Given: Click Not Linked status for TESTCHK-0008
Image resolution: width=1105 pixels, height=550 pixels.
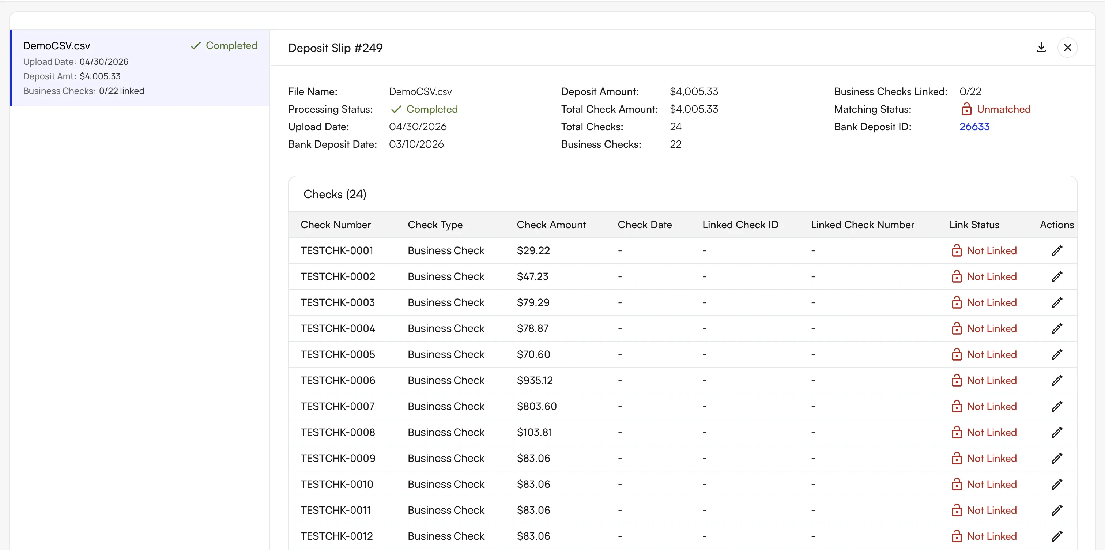Looking at the screenshot, I should 984,432.
